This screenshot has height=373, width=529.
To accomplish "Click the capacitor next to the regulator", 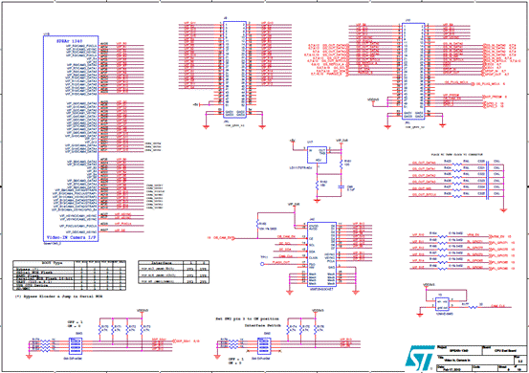I will tap(342, 186).
